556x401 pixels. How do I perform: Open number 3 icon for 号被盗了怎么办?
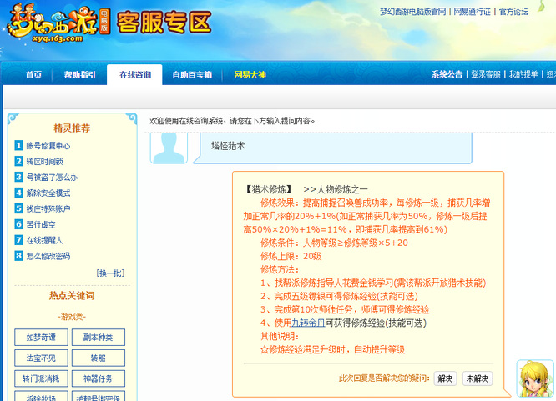[19, 177]
